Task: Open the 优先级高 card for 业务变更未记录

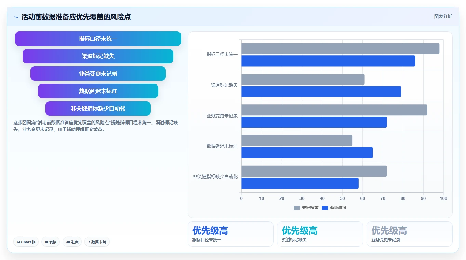Action: [410, 234]
